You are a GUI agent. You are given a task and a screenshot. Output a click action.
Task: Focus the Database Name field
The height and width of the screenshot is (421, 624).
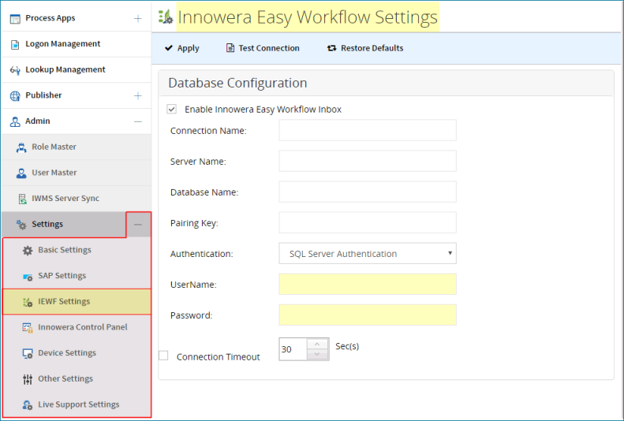click(368, 192)
